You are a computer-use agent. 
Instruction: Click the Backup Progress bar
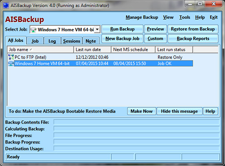point(136,142)
